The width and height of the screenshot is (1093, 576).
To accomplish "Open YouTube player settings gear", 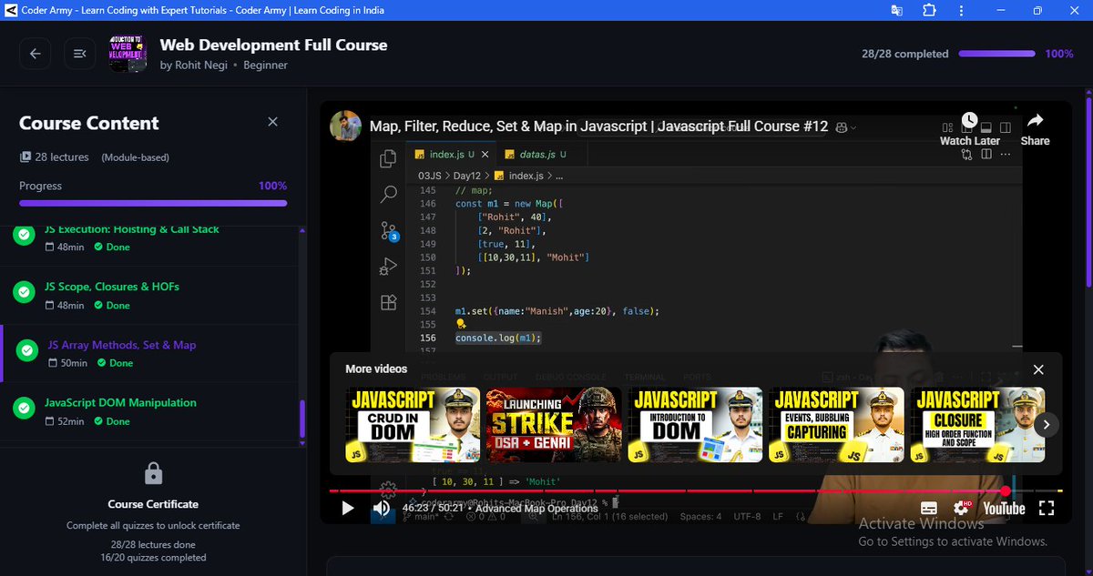I will tap(961, 509).
